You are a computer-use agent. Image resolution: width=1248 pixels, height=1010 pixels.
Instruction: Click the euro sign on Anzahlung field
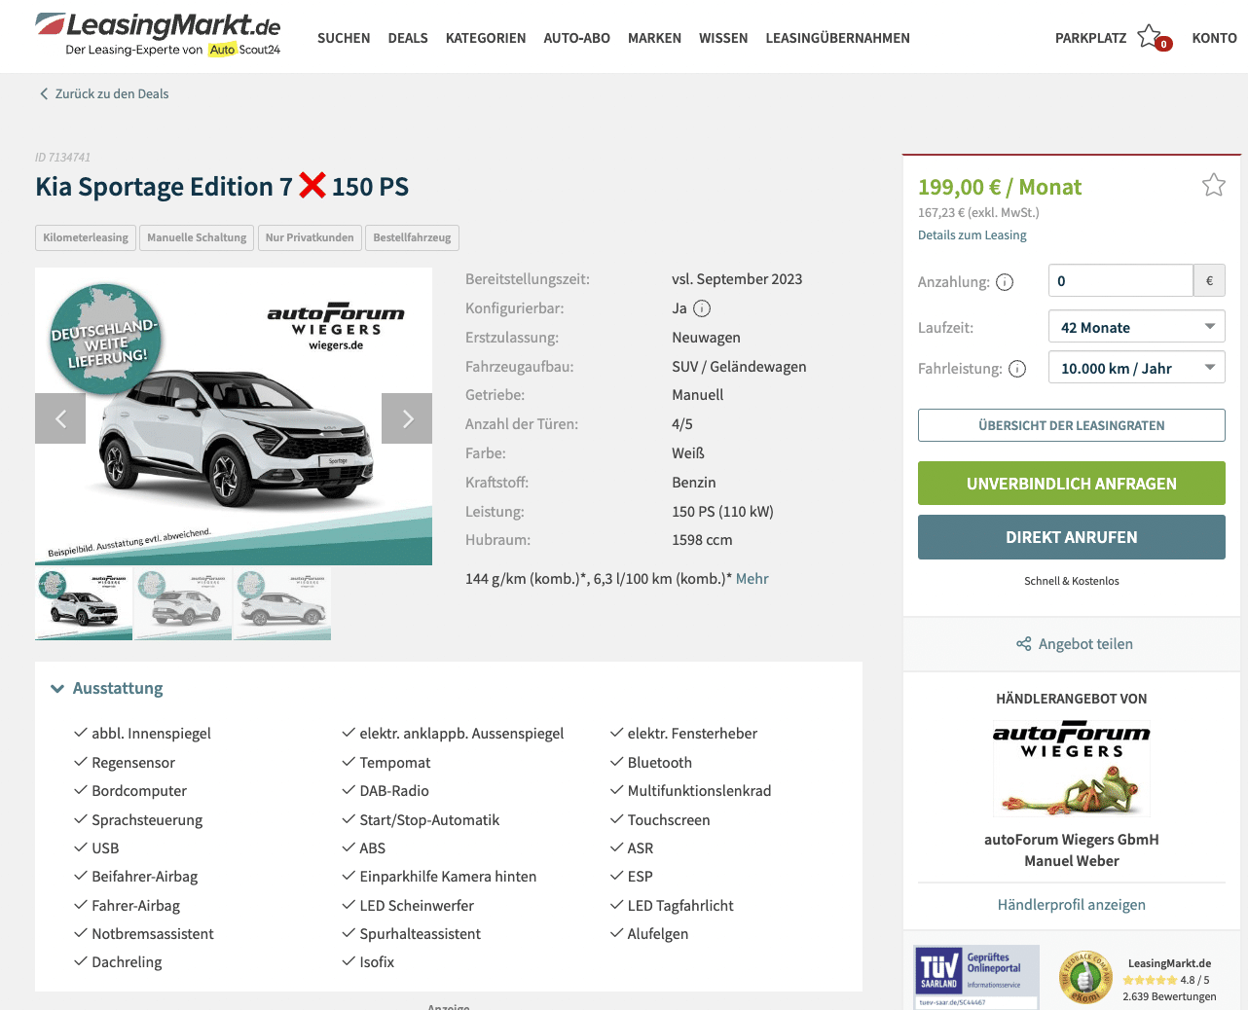point(1209,280)
